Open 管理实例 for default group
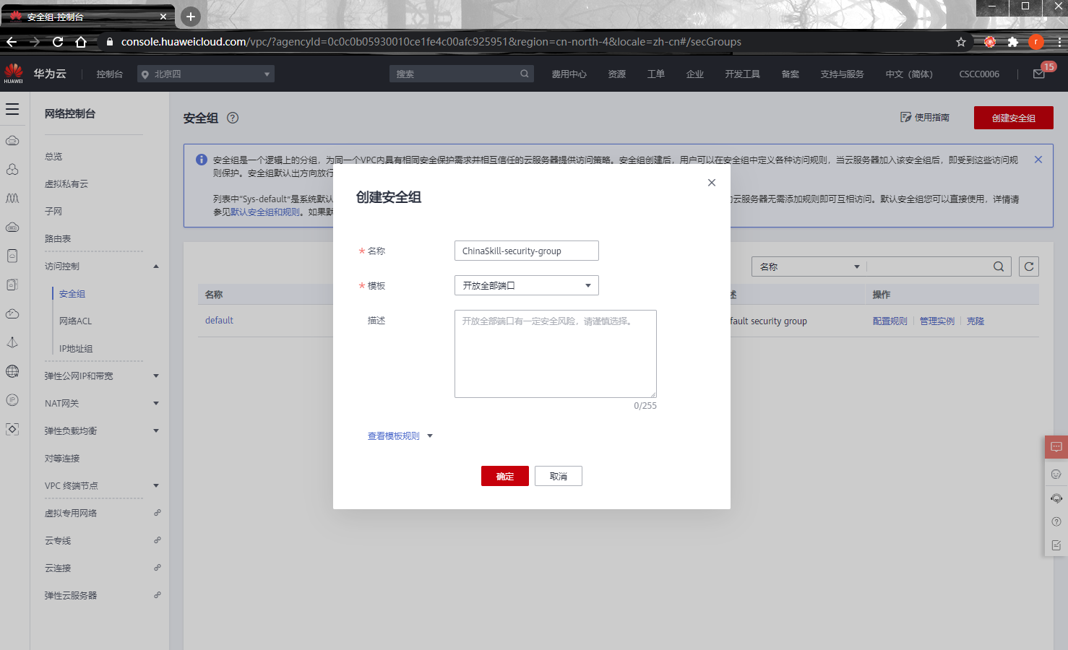 pos(937,321)
